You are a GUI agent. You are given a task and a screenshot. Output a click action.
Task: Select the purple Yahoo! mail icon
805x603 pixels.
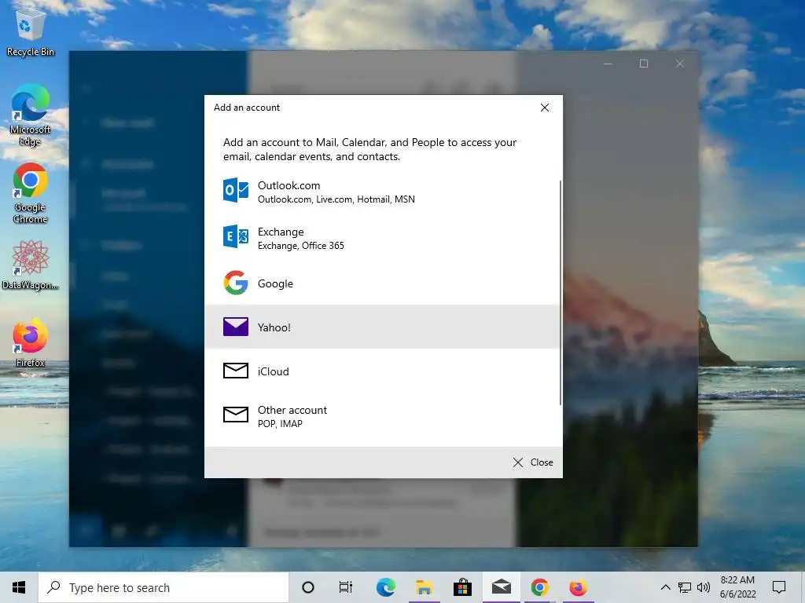pyautogui.click(x=236, y=327)
